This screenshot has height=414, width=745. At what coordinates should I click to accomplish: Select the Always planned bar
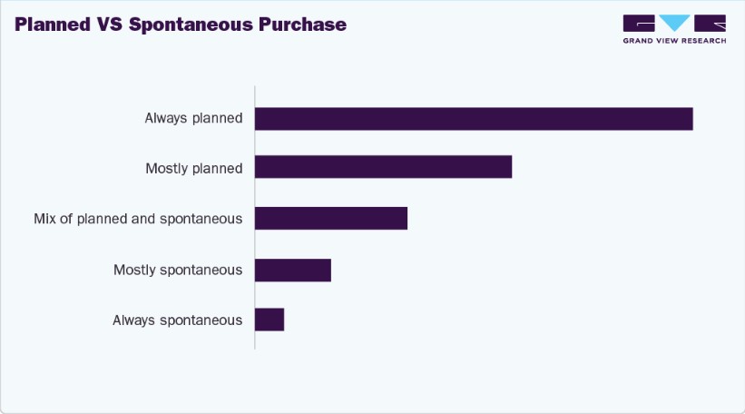474,119
